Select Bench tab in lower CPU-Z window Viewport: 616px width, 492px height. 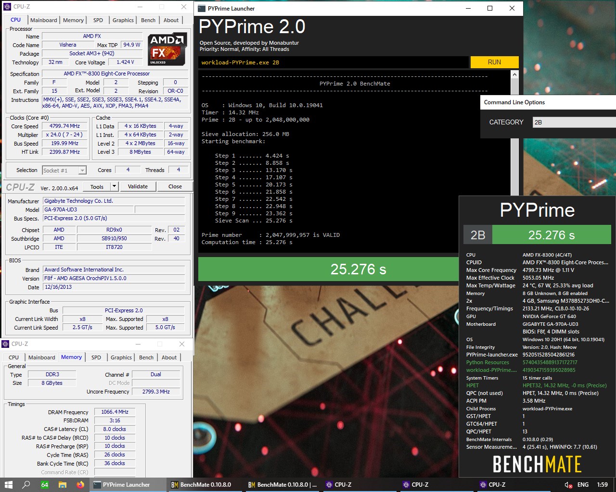pos(146,357)
